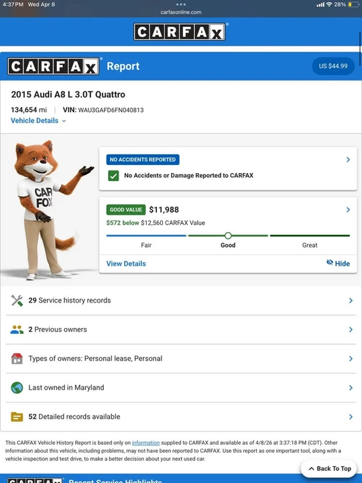Click the green No Accidents checkmark box

(x=113, y=176)
